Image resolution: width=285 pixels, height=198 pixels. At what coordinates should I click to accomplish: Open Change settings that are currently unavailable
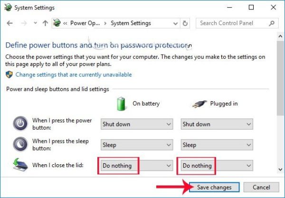pyautogui.click(x=74, y=75)
